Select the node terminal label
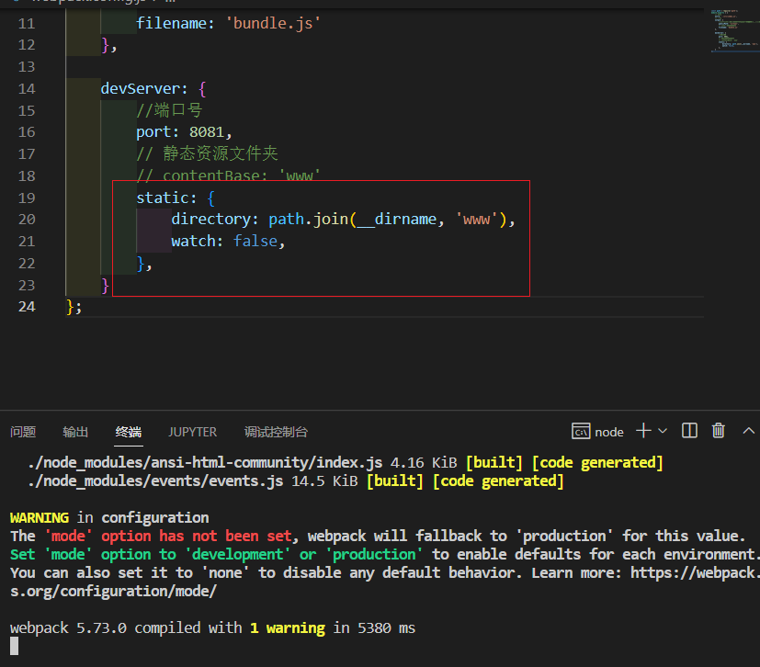The width and height of the screenshot is (760, 667). point(609,432)
